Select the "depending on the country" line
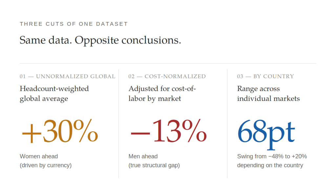This screenshot has width=336, height=188. coord(270,165)
